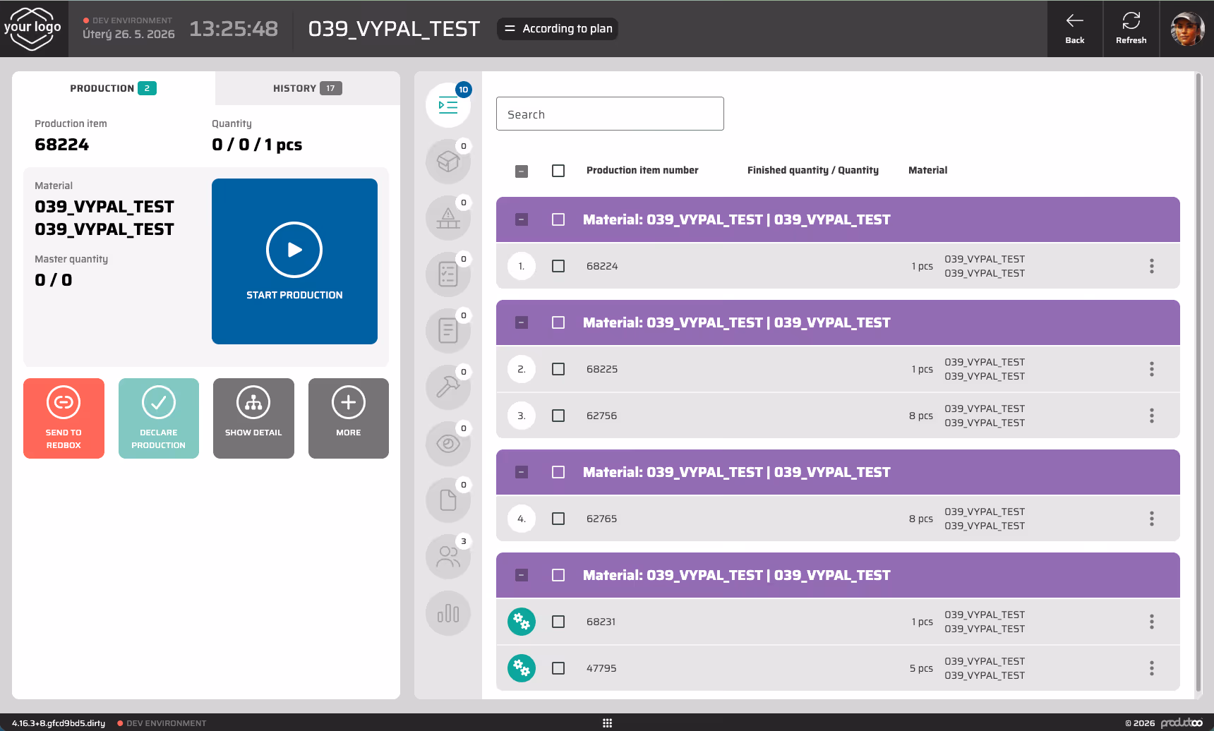Open row menu for item 68231
The height and width of the screenshot is (731, 1214).
pos(1152,622)
